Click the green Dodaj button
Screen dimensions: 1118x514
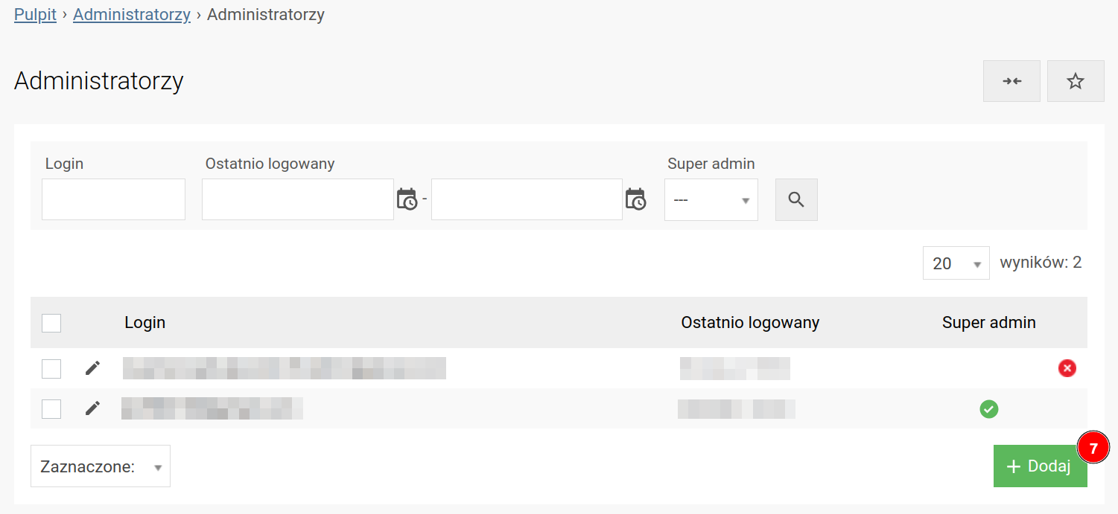[x=1039, y=466]
